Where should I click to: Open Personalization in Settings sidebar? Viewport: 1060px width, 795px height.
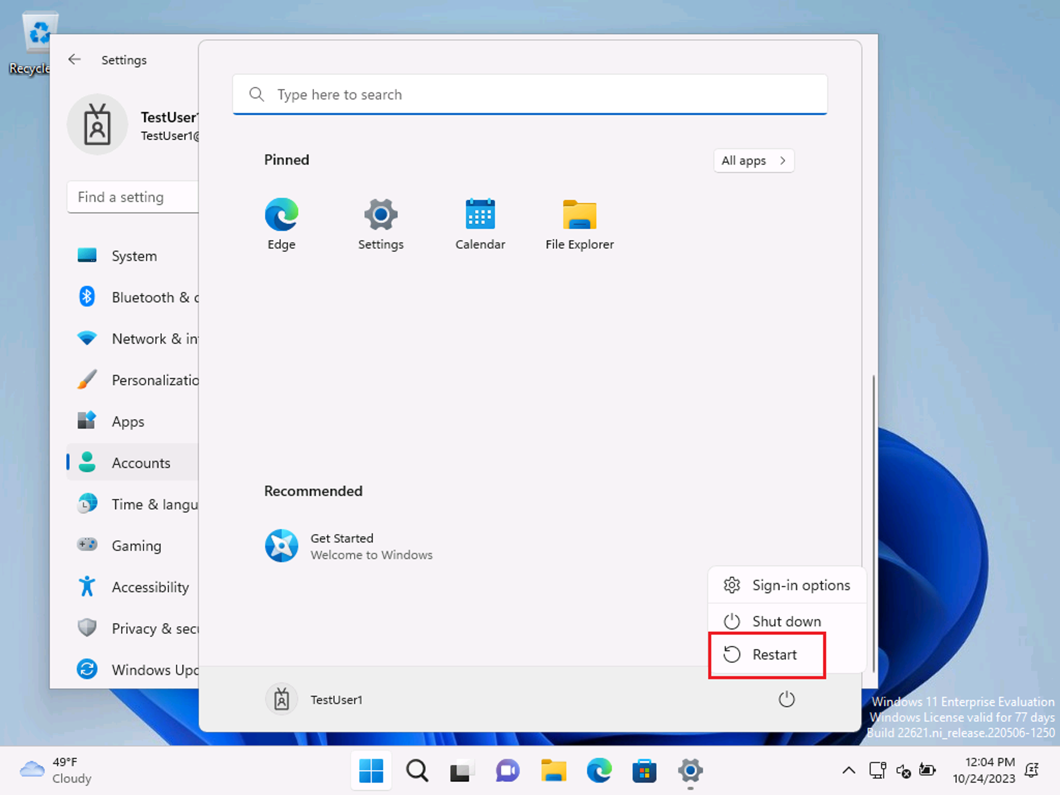[133, 380]
